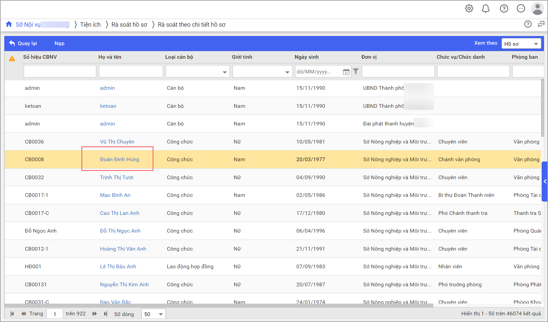Expand the Loại cán bộ filter dropdown
This screenshot has width=548, height=322.
tap(225, 72)
